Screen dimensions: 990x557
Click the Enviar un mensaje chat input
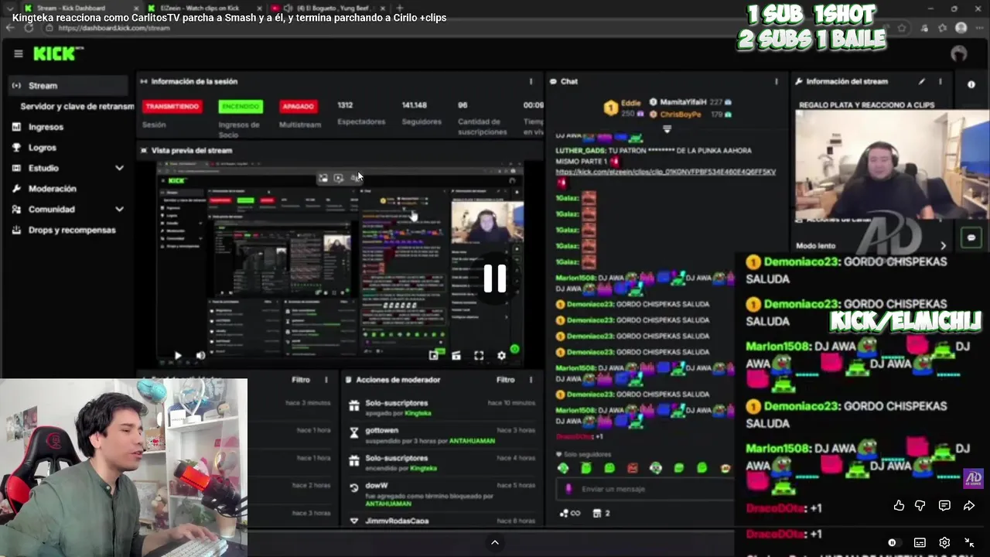(644, 489)
